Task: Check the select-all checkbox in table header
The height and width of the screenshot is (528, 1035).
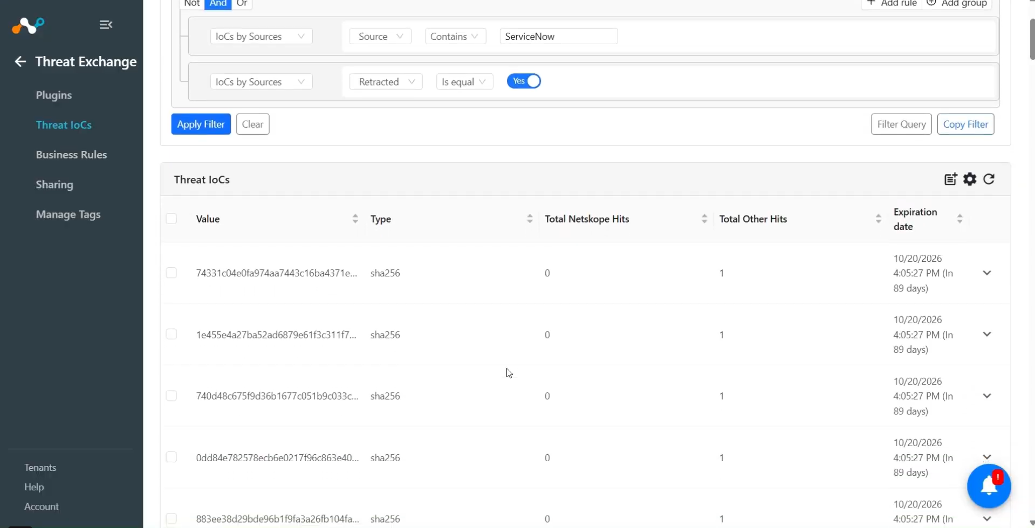Action: (x=172, y=219)
